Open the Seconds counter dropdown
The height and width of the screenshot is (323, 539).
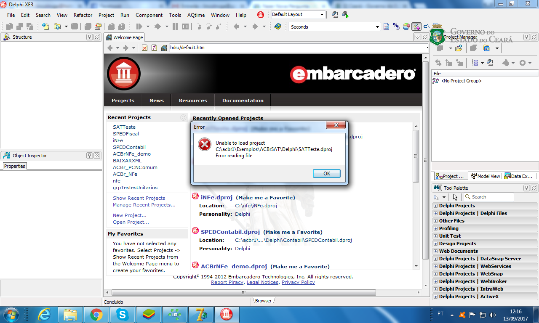coord(377,27)
